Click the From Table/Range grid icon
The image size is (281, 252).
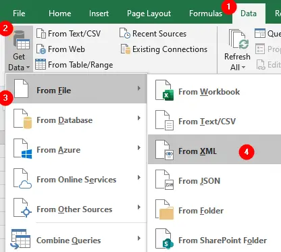(x=41, y=64)
